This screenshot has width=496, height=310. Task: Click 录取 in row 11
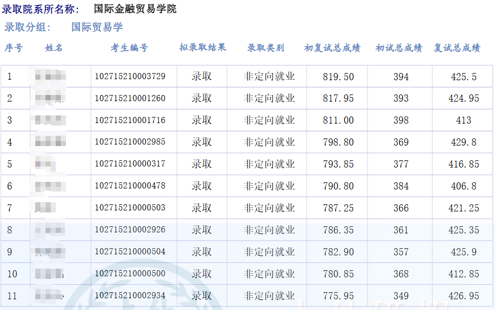coord(201,296)
